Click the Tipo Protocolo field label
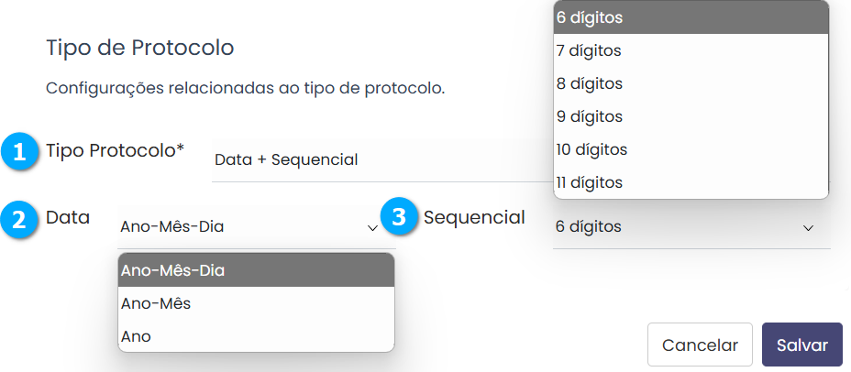Viewport: 851px width, 372px height. [116, 151]
